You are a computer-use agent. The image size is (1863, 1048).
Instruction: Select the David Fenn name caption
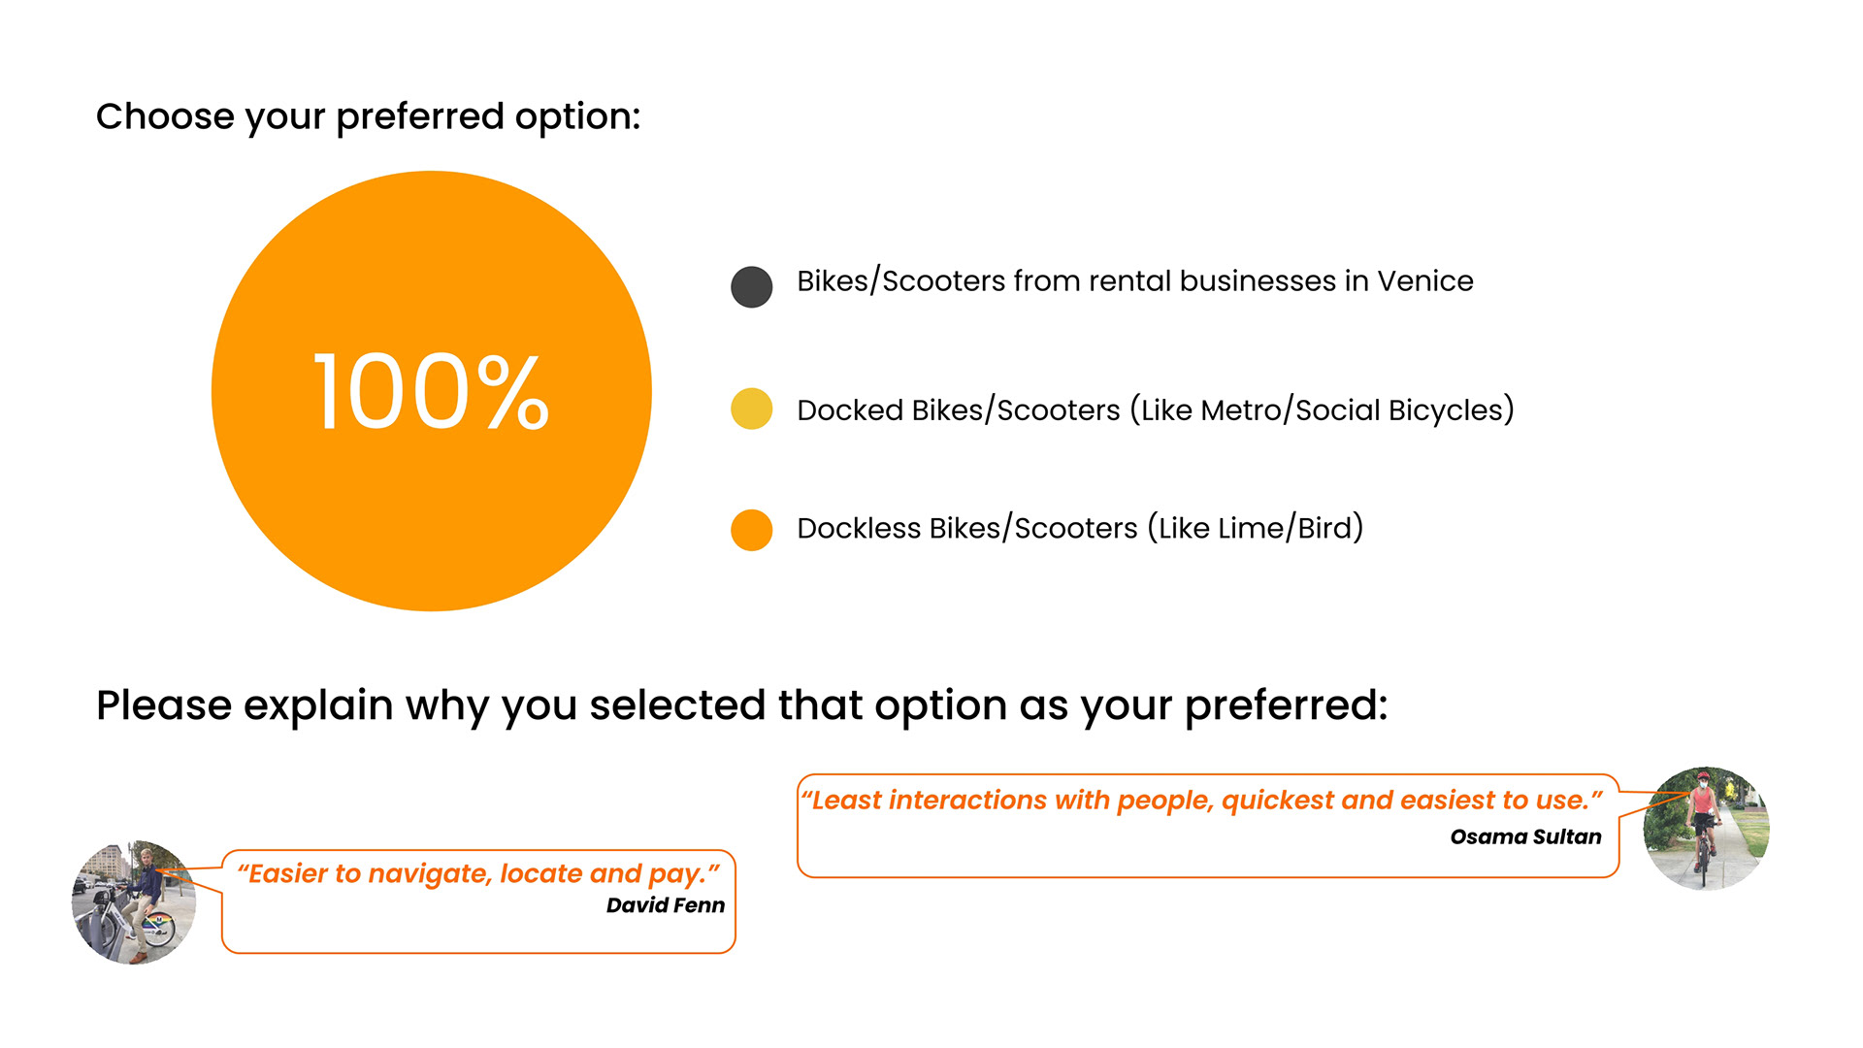click(x=666, y=905)
